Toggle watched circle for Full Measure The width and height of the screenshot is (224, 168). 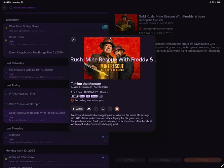point(6,73)
